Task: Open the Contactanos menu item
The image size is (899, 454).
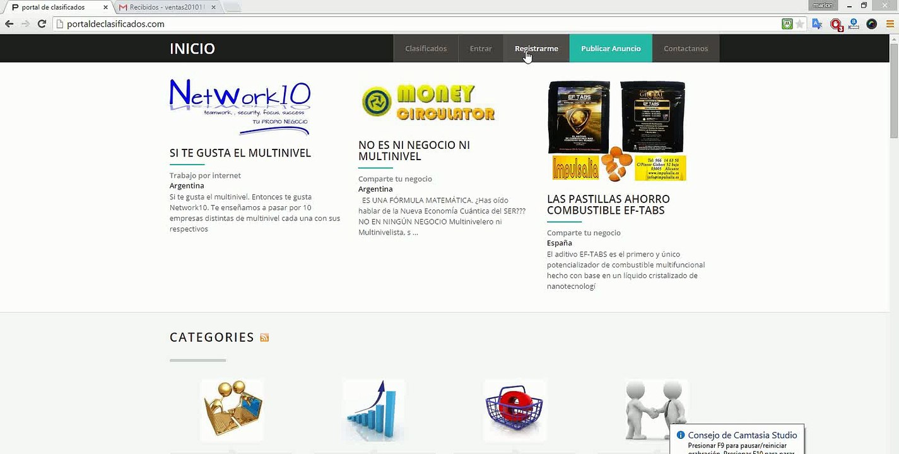Action: pyautogui.click(x=686, y=49)
